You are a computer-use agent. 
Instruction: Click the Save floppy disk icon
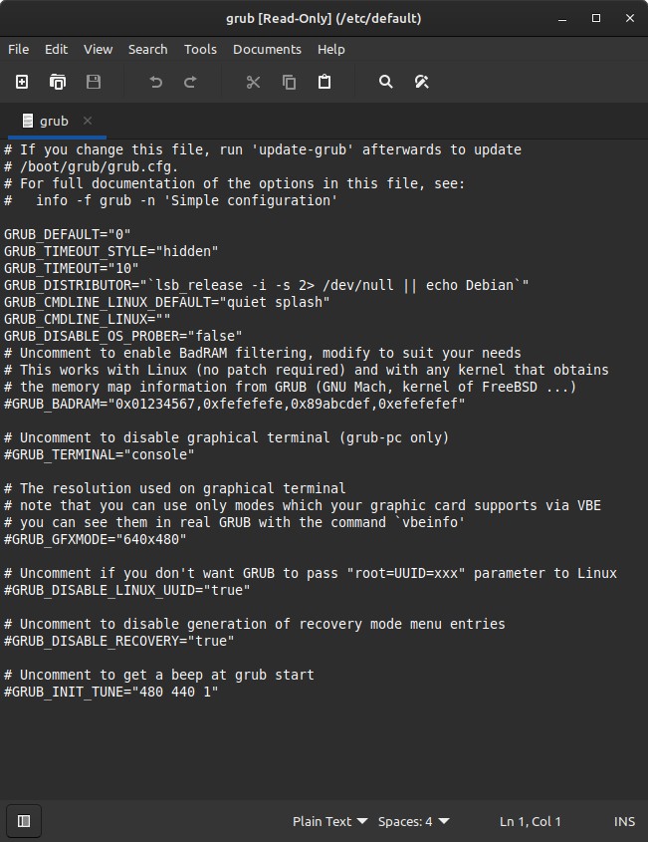click(94, 82)
